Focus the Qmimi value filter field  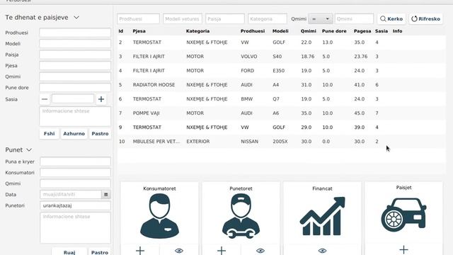354,19
